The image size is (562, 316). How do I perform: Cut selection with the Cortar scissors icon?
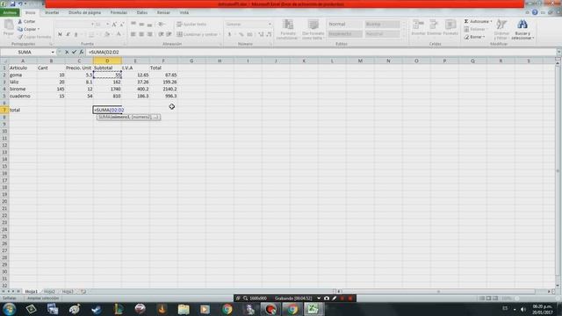click(20, 21)
